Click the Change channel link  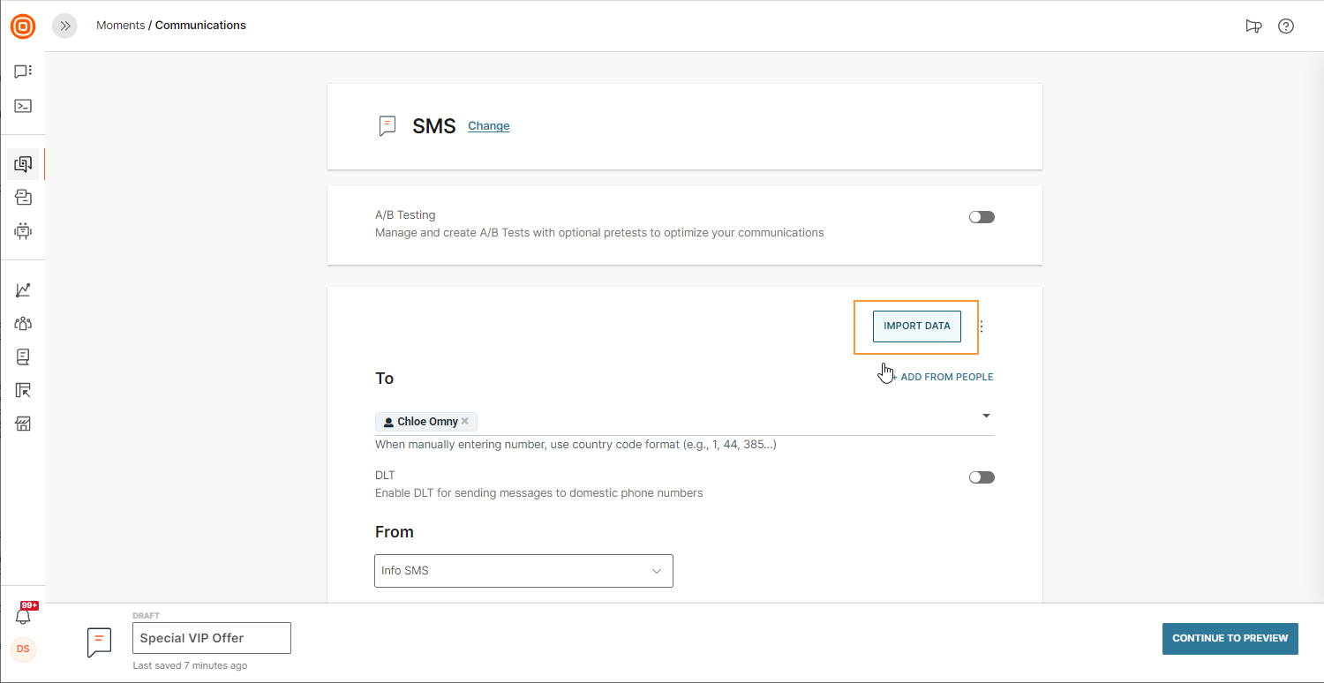(x=488, y=126)
